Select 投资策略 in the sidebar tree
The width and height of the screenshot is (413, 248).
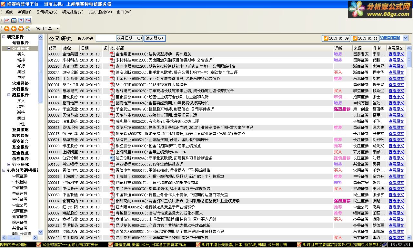click(20, 130)
